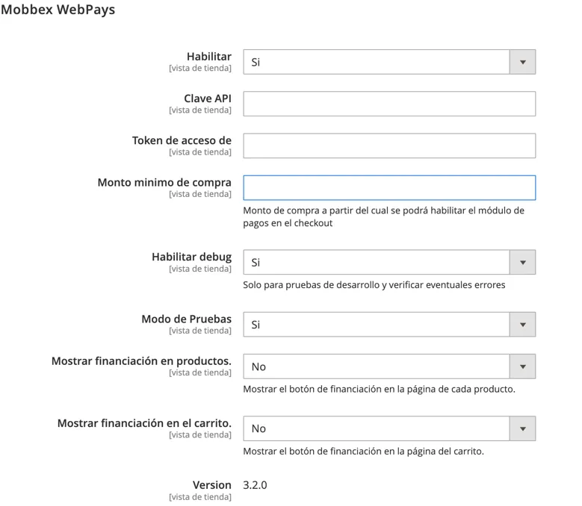Click the Habilitar debug label
This screenshot has width=582, height=506.
pos(191,257)
